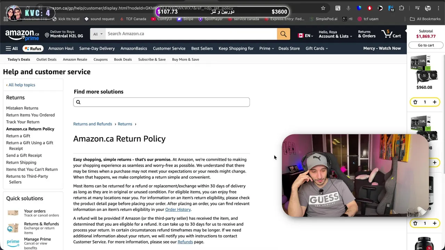Screen dimensions: 445x250
Task: Go back to All help topics
Action: pyautogui.click(x=21, y=85)
